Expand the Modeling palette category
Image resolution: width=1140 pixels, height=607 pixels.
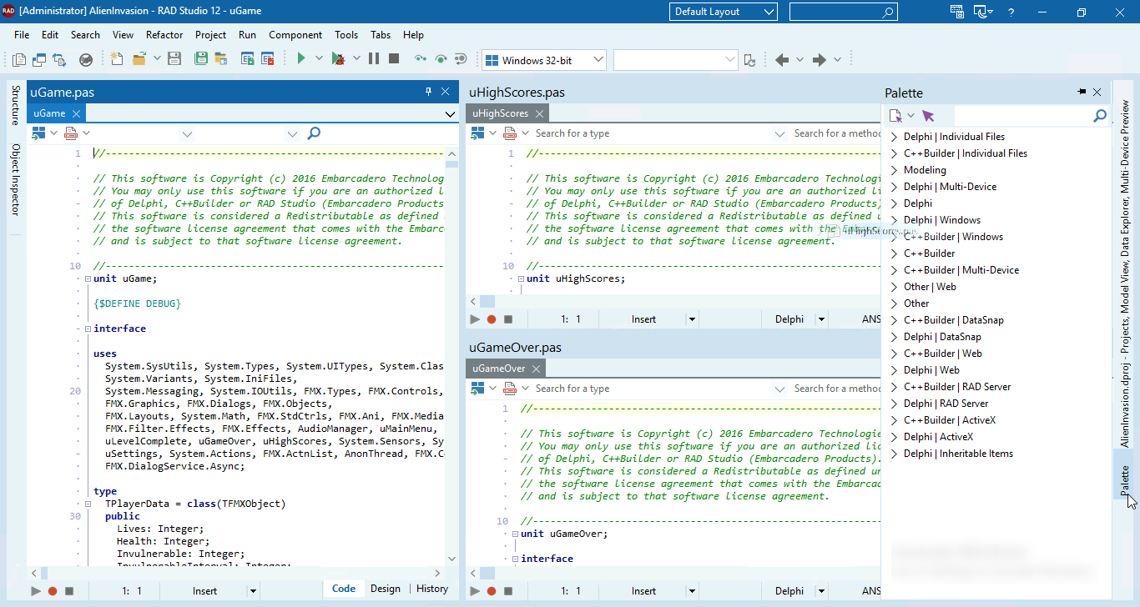pyautogui.click(x=894, y=170)
